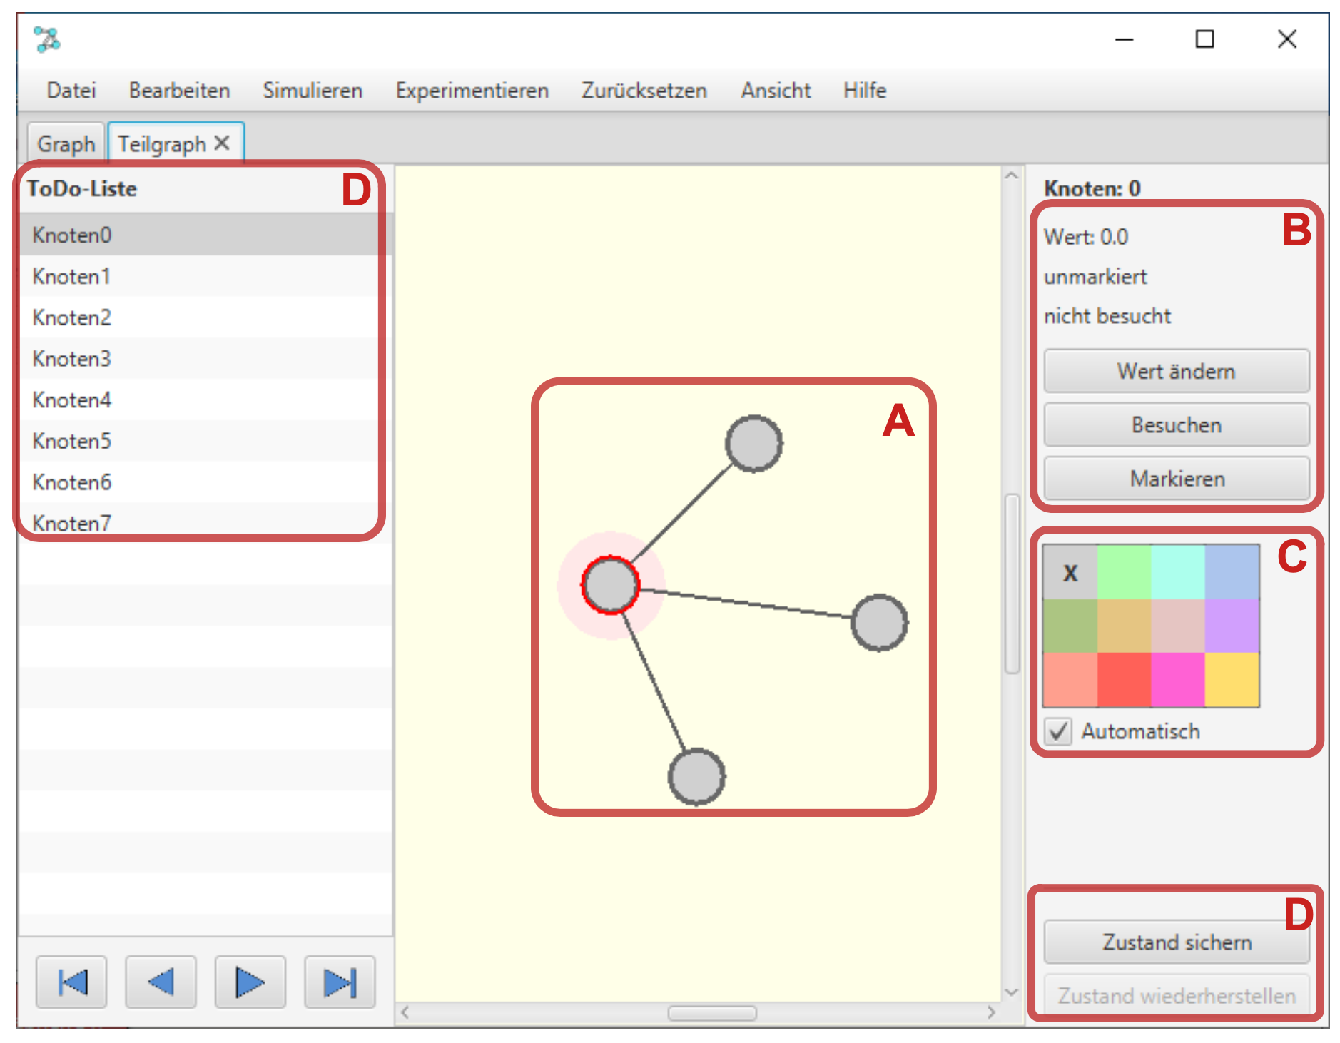Click the application icon in title bar

coord(47,39)
